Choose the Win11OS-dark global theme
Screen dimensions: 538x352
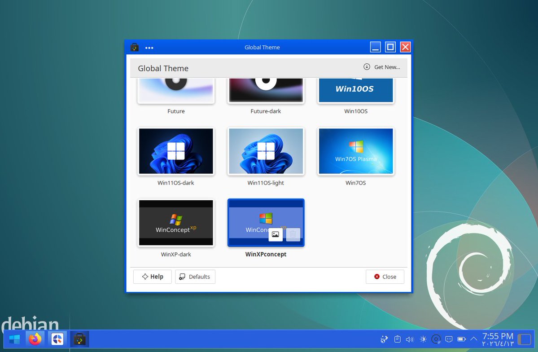176,151
